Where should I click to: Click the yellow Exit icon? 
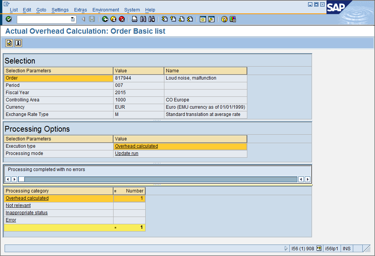tap(114, 19)
